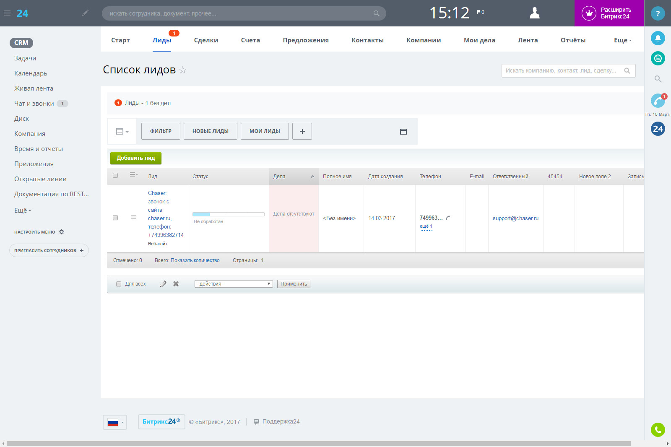Click the delete cross icon in bulk actions
Viewport: 671px width, 447px height.
(176, 284)
